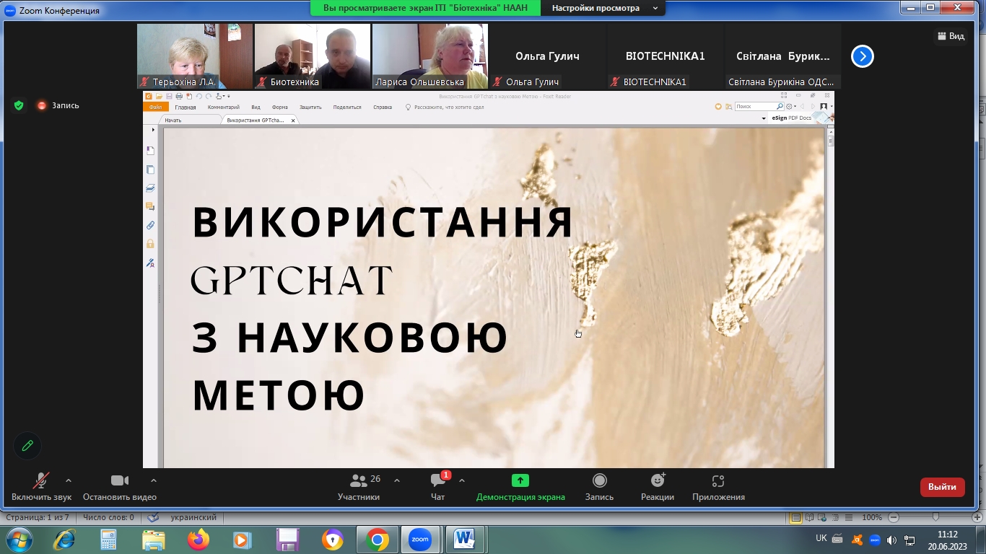Click 100% zoom level in Word
986x554 pixels.
(x=872, y=517)
